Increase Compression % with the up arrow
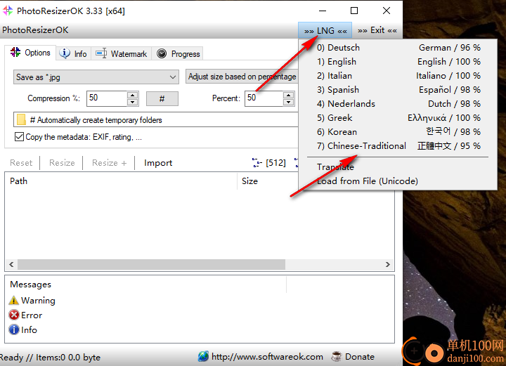Screen dimensions: 506x366 point(132,95)
